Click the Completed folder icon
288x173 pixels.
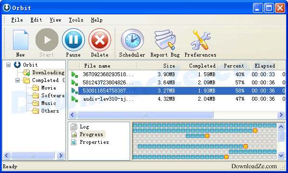point(26,80)
